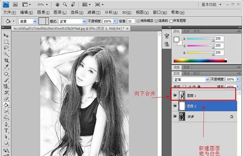This screenshot has width=243, height=156.
Task: Open the 窗口(W) menu
Action: click(160, 12)
